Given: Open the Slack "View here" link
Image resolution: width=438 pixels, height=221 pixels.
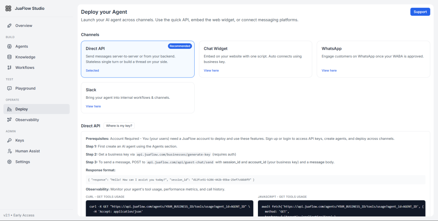Looking at the screenshot, I should coord(93,106).
